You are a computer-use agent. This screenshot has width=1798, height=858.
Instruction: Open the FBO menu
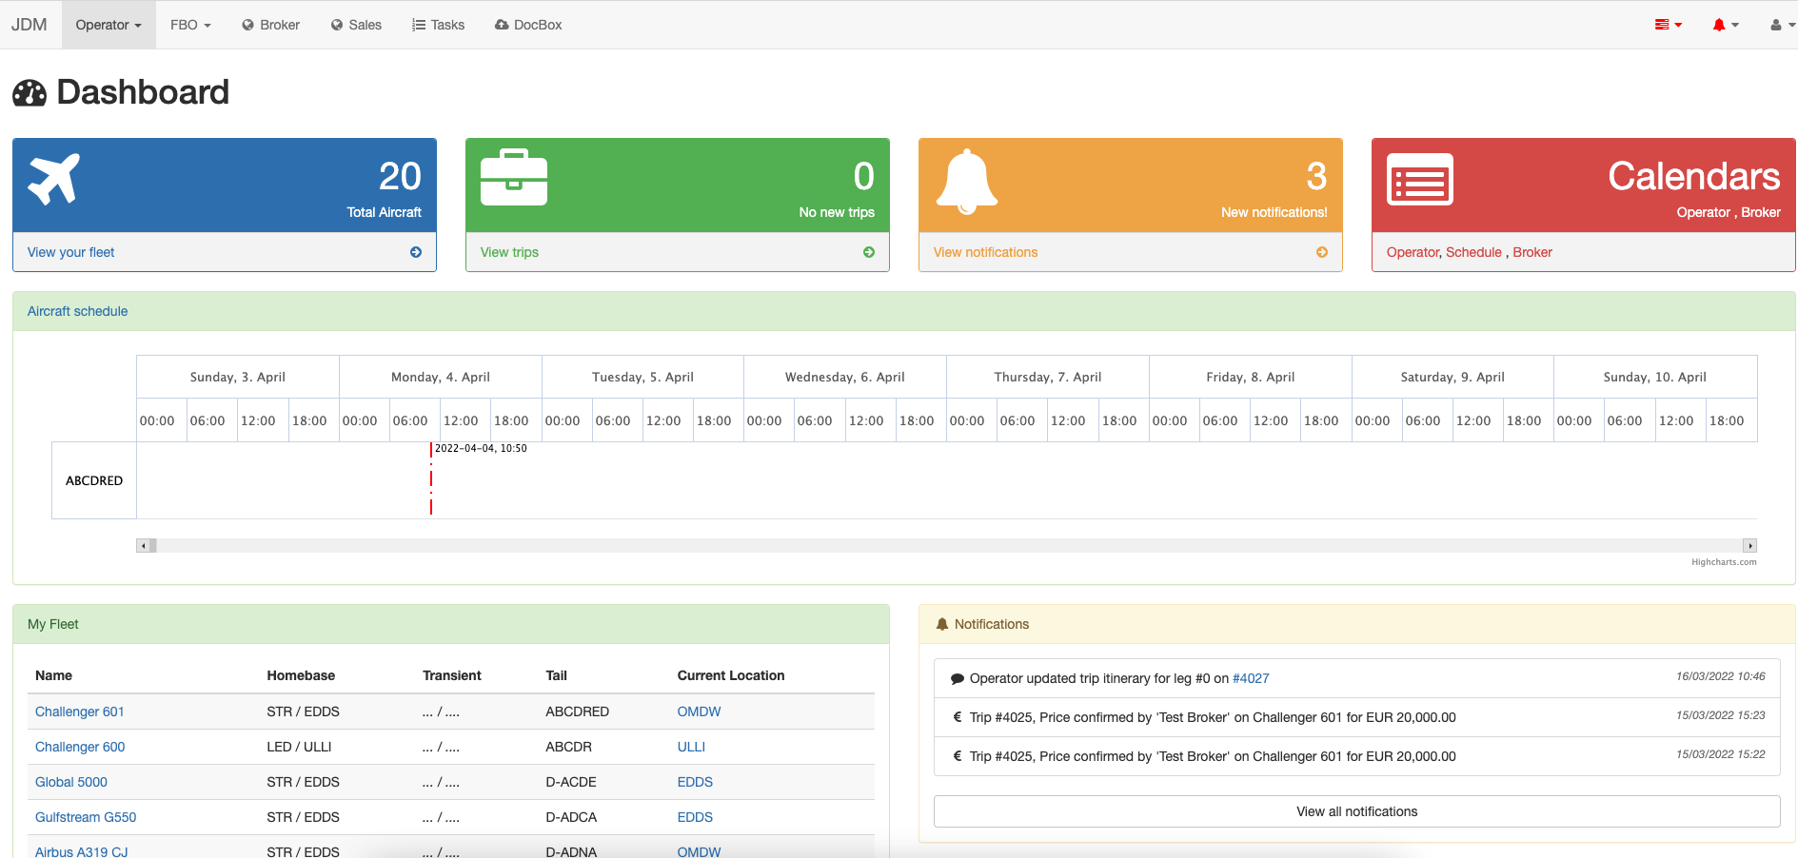tap(190, 25)
